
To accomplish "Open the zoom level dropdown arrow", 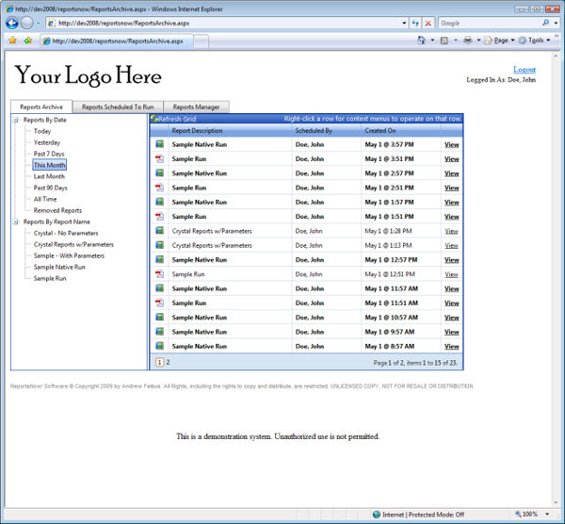I will [547, 515].
